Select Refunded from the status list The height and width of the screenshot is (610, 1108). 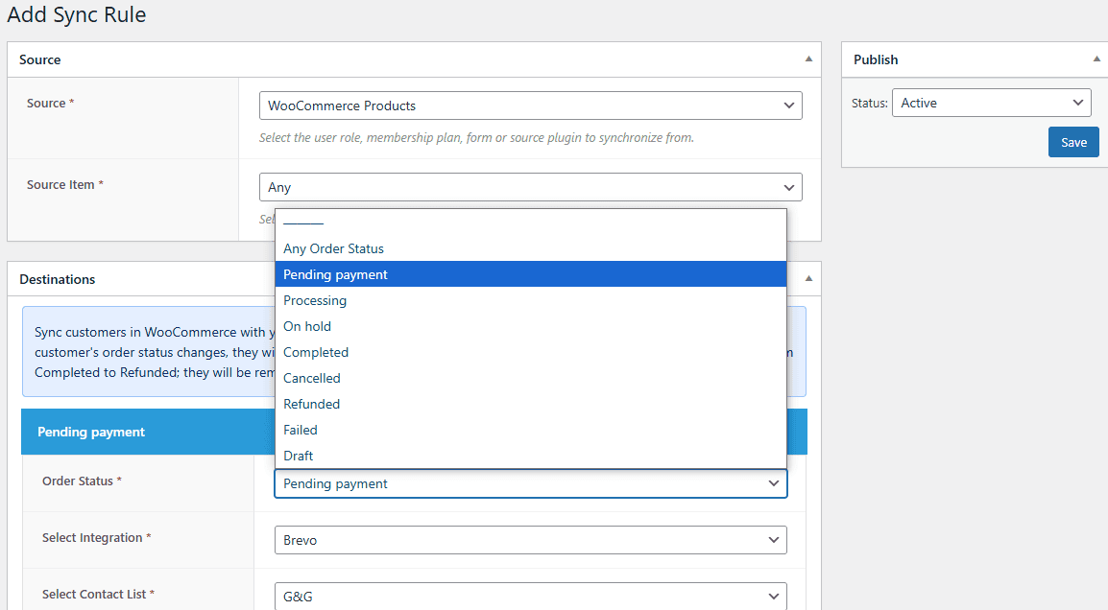click(530, 404)
